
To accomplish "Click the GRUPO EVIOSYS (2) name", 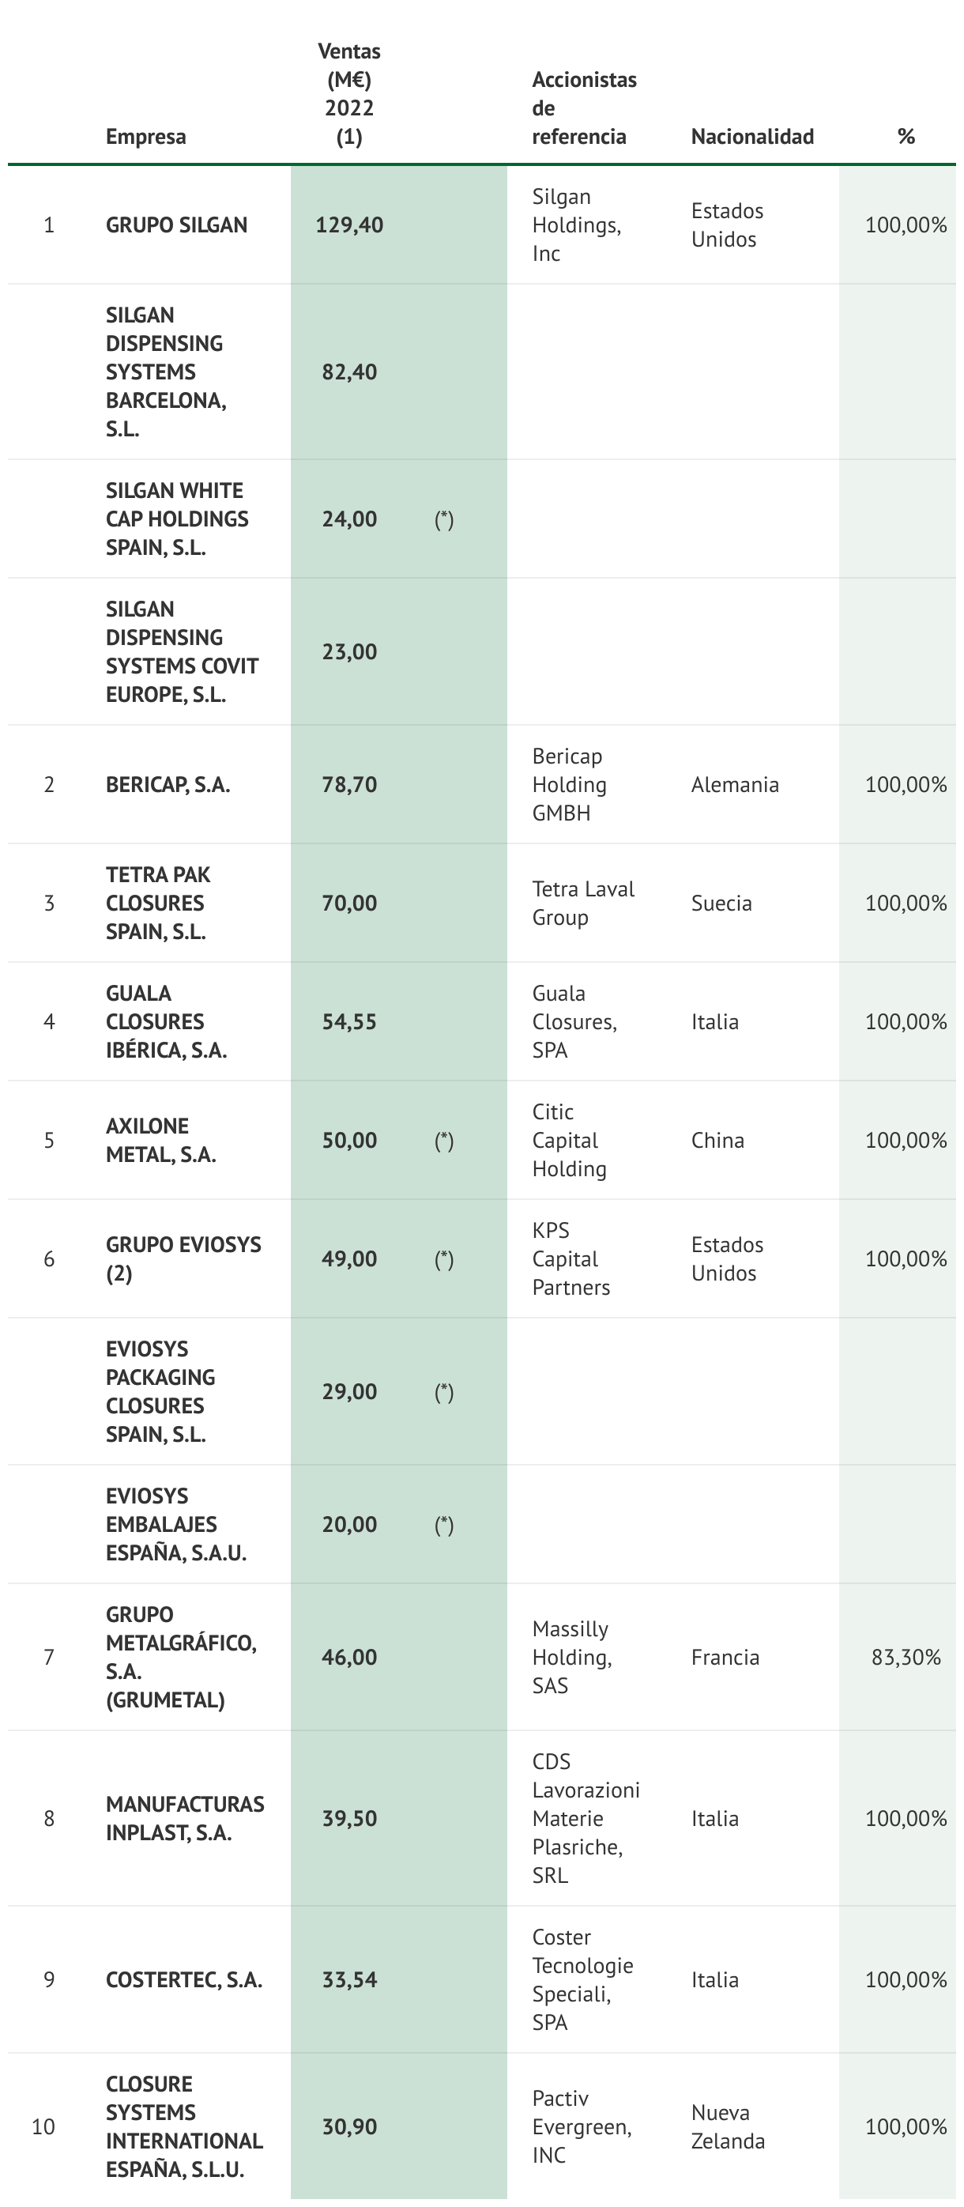I will pos(183,1258).
